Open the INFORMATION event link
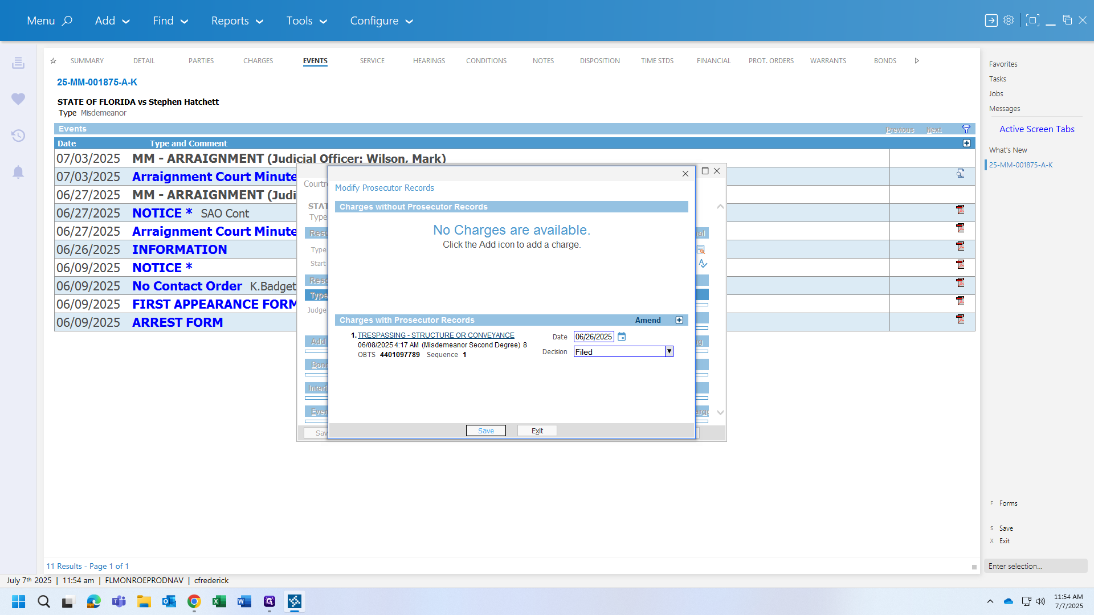The width and height of the screenshot is (1094, 615). click(x=179, y=249)
